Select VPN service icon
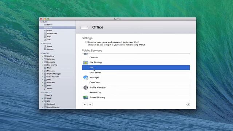Image resolution: width=233 pixels, height=131 pixels. tap(45, 80)
